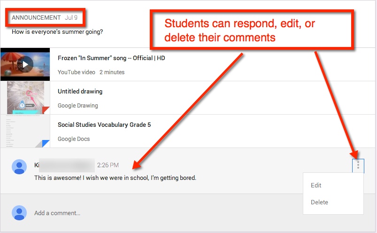Open the Untitled drawing thumbnail
This screenshot has height=233, width=377.
[x=25, y=98]
